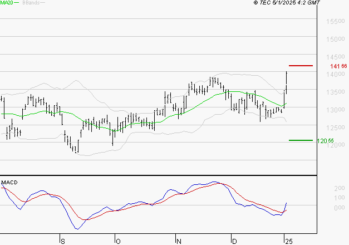Click the 15000 price axis label
Viewport: 349px width, 245px height.
pos(336,39)
